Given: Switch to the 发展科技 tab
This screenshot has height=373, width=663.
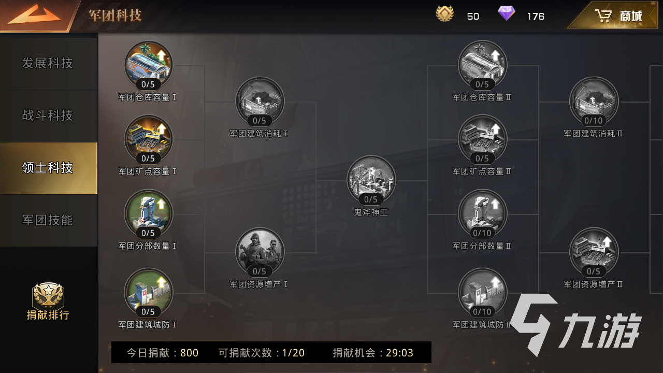Looking at the screenshot, I should tap(49, 63).
